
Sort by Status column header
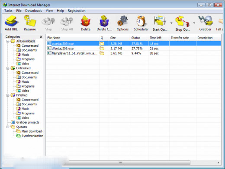(x=139, y=38)
